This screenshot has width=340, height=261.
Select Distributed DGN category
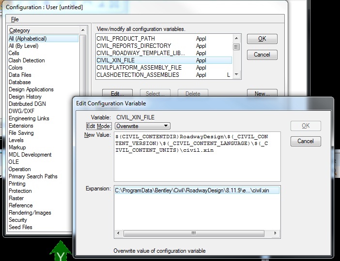27,104
